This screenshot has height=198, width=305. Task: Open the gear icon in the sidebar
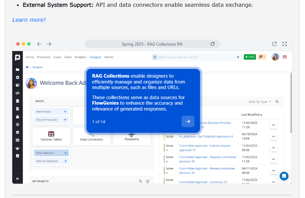(17, 132)
